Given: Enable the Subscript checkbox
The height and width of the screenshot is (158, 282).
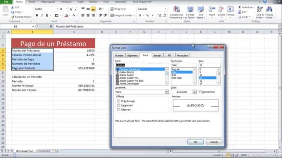Looking at the screenshot, I should [x=119, y=109].
